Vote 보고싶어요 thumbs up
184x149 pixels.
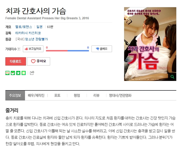pyautogui.click(x=33, y=49)
